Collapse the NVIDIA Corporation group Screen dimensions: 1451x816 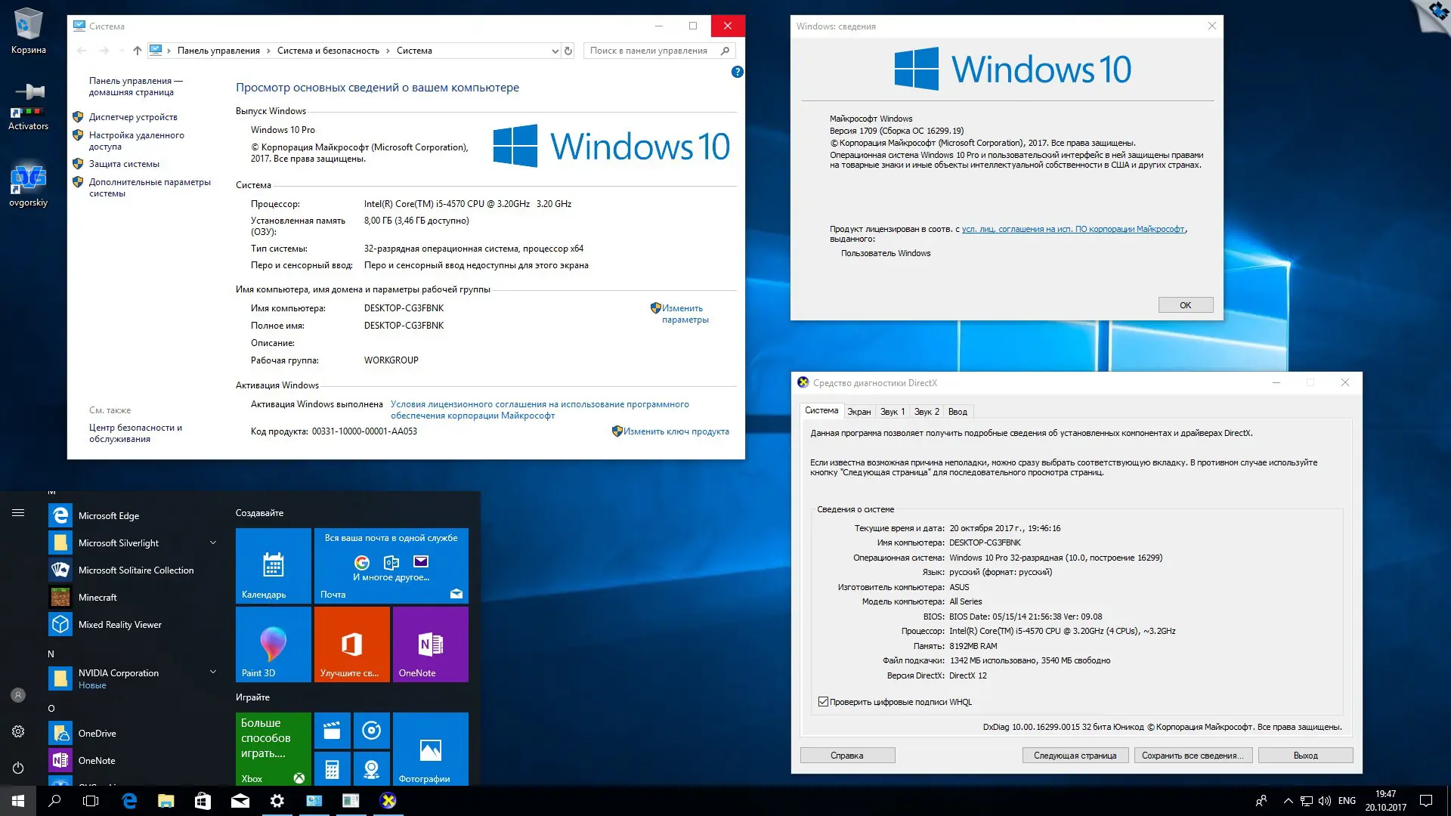(x=212, y=672)
